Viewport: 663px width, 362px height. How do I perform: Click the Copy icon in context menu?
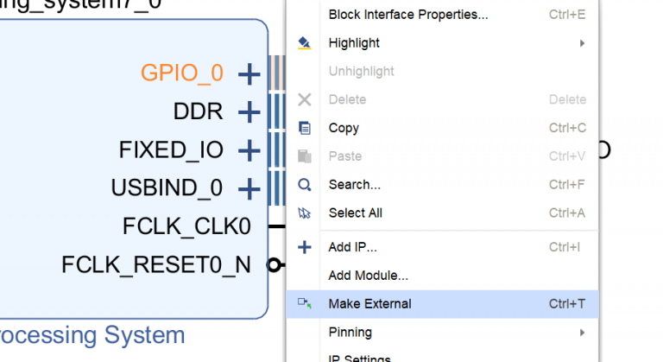tap(304, 128)
